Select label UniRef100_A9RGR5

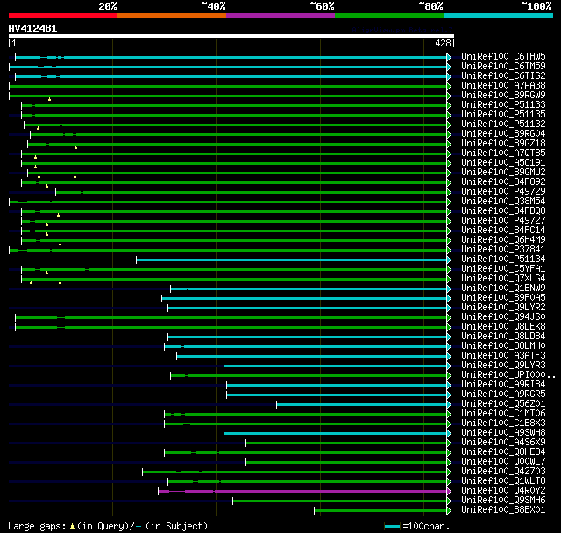[503, 394]
